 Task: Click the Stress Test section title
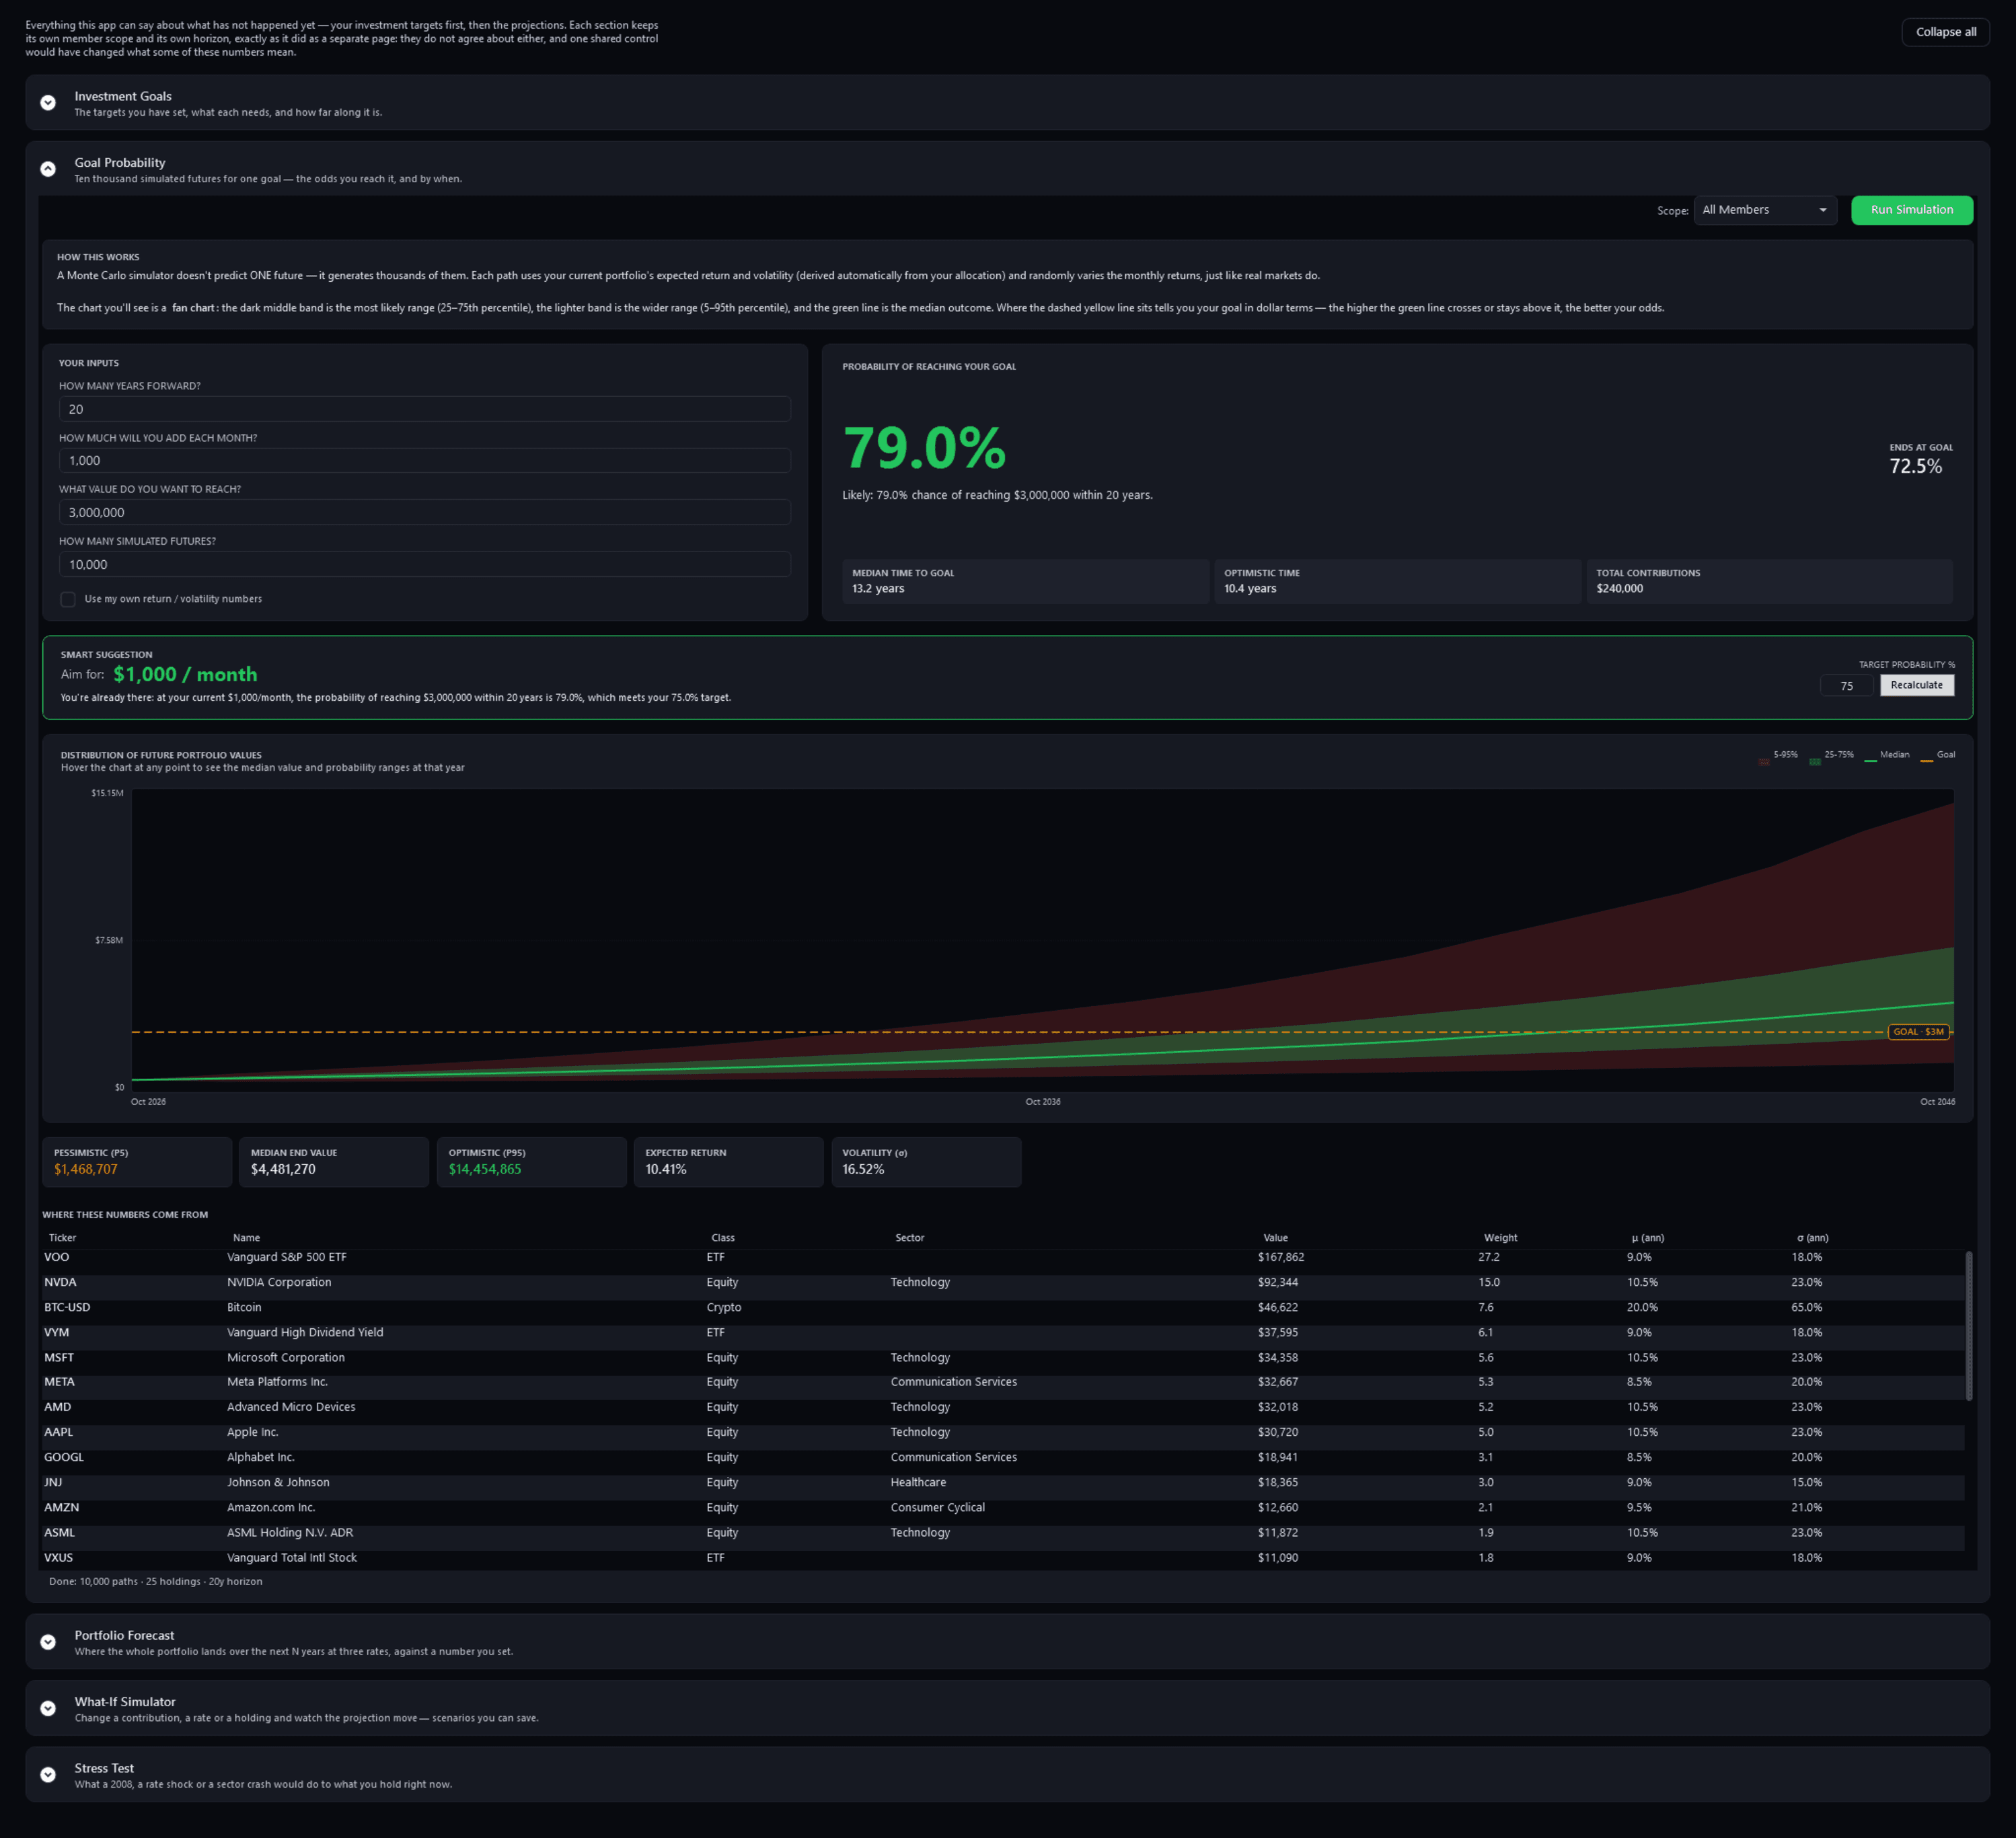[104, 1768]
